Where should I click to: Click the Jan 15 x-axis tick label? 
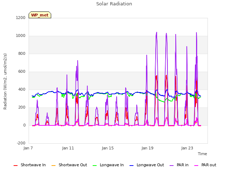pyautogui.click(x=108, y=148)
